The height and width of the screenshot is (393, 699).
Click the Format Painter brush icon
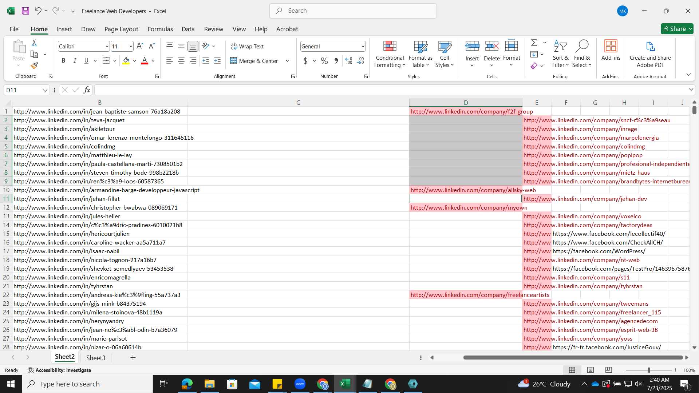pyautogui.click(x=34, y=65)
